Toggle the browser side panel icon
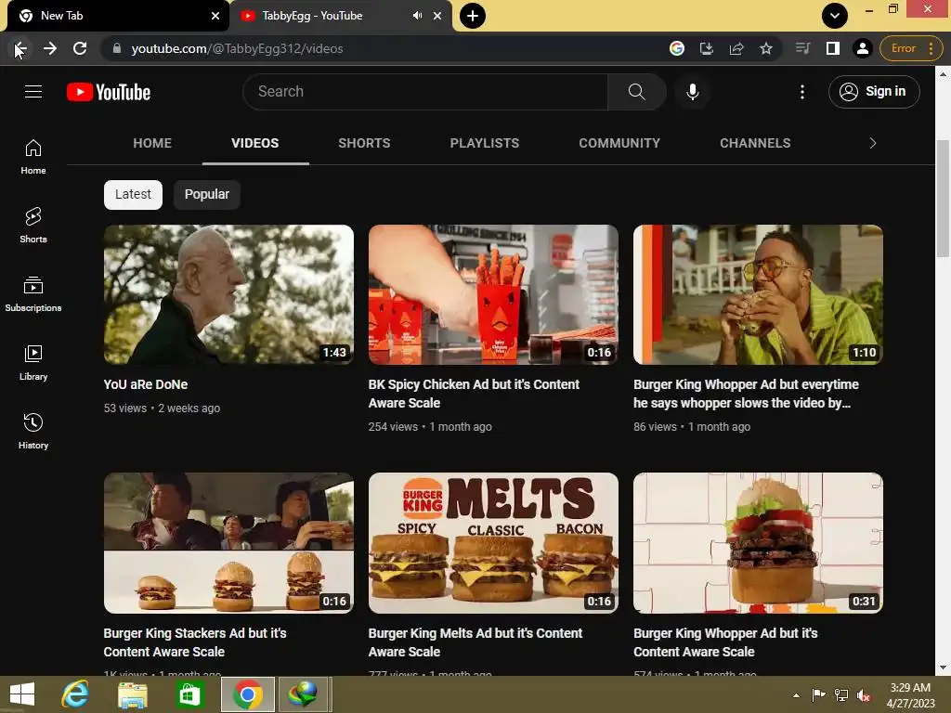The image size is (951, 713). pos(833,48)
